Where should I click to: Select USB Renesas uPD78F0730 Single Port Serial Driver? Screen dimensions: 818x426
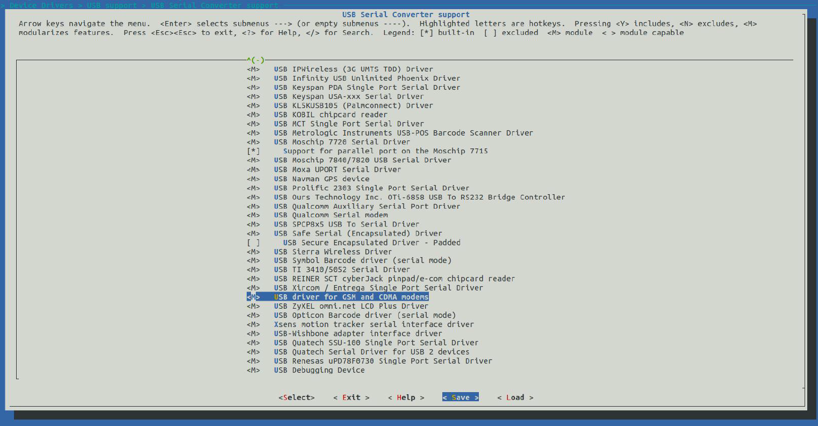coord(383,361)
